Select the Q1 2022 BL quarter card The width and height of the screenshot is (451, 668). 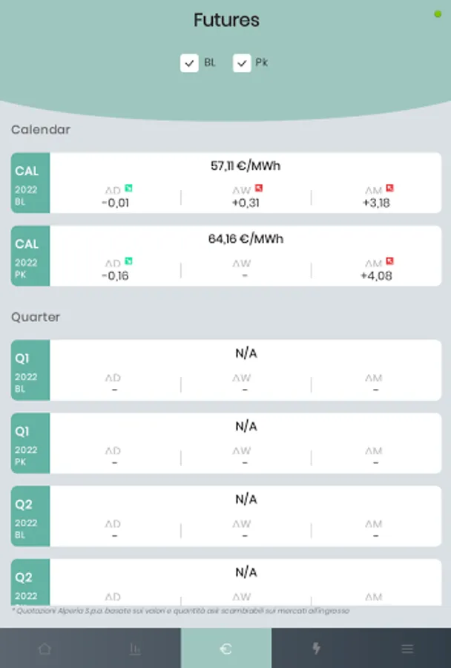(x=30, y=370)
